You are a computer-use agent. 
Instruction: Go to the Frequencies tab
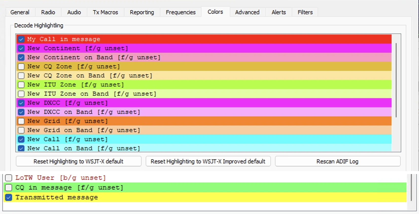pyautogui.click(x=181, y=12)
